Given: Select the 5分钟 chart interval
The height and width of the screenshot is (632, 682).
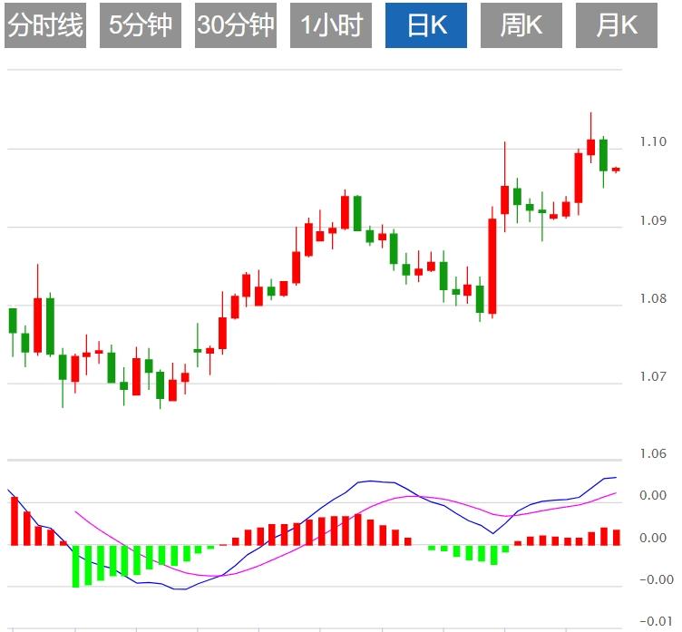Looking at the screenshot, I should pyautogui.click(x=140, y=25).
